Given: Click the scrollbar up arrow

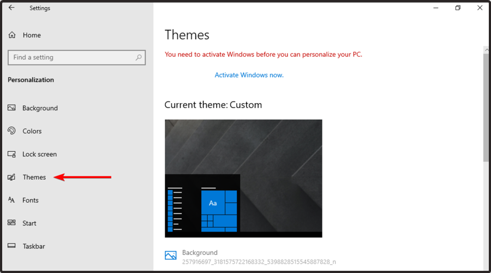Looking at the screenshot, I should click(x=486, y=50).
